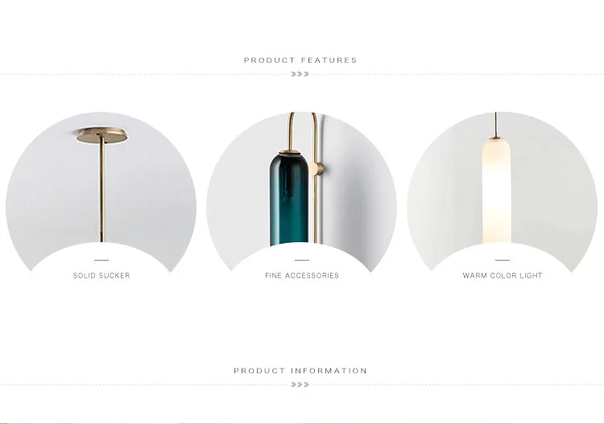Screen dimensions: 604x424
Task: Click the glowing white glass shade
Action: click(496, 191)
